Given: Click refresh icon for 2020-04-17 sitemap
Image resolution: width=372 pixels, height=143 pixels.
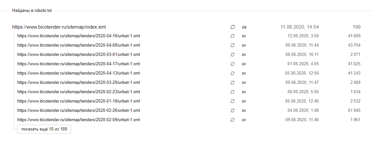Looking at the screenshot, I should (233, 64).
